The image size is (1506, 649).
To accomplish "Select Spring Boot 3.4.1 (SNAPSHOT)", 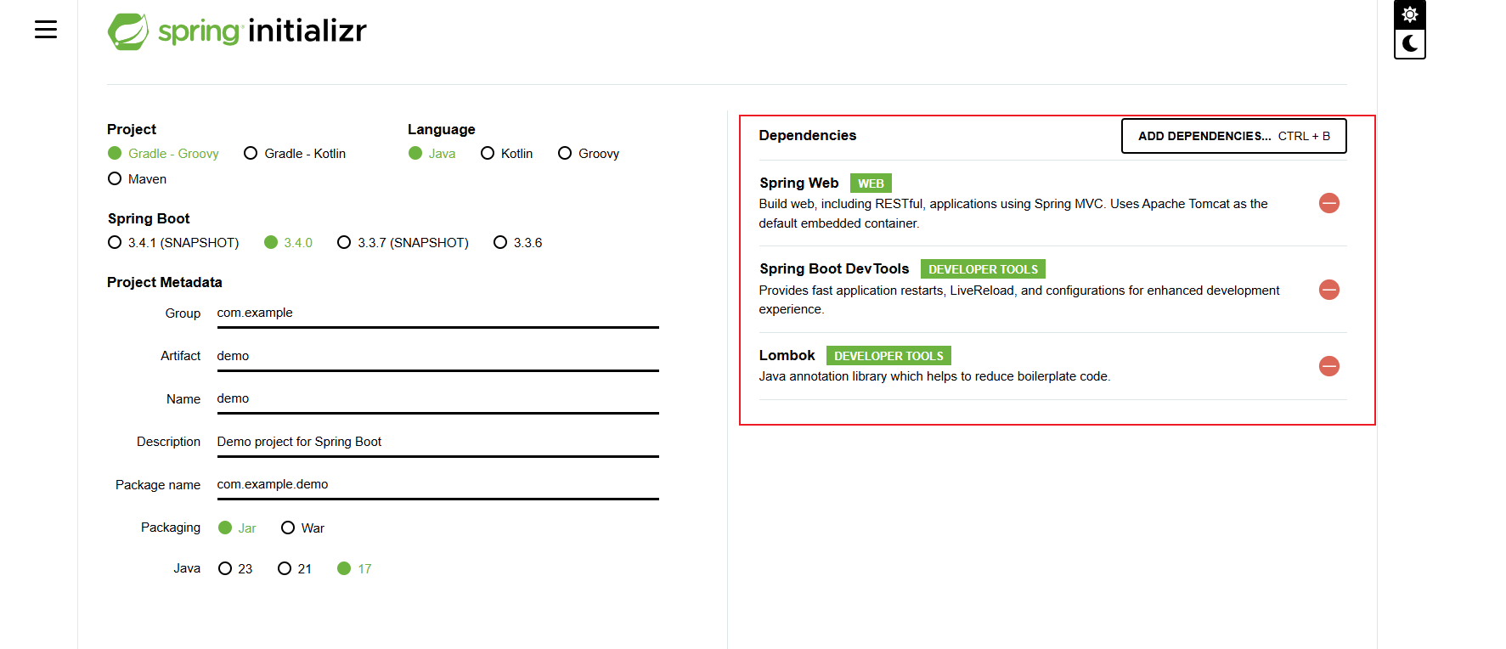I will click(173, 243).
